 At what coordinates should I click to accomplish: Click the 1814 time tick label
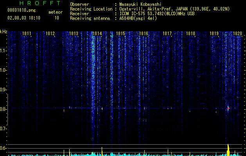coord(97,34)
